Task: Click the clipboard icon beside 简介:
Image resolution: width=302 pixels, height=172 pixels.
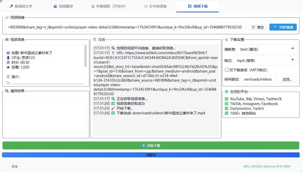Action: pos(8,77)
